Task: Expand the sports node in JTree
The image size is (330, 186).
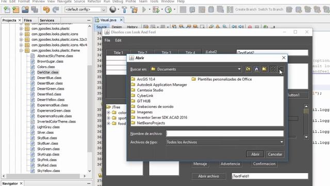Action: (x=108, y=118)
